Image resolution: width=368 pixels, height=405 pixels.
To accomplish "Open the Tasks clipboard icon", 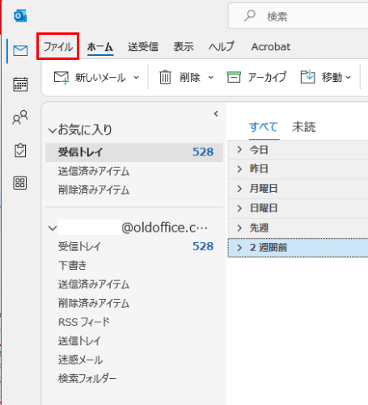I will click(20, 150).
